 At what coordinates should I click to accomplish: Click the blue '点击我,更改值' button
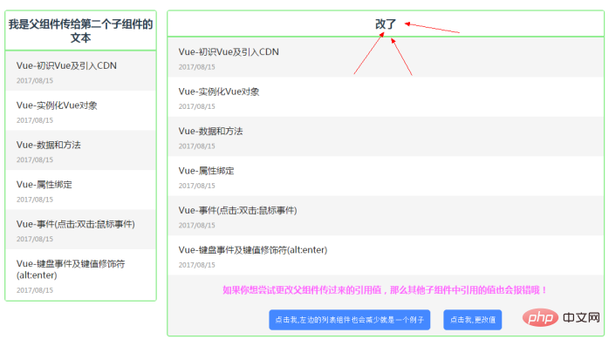pyautogui.click(x=472, y=320)
